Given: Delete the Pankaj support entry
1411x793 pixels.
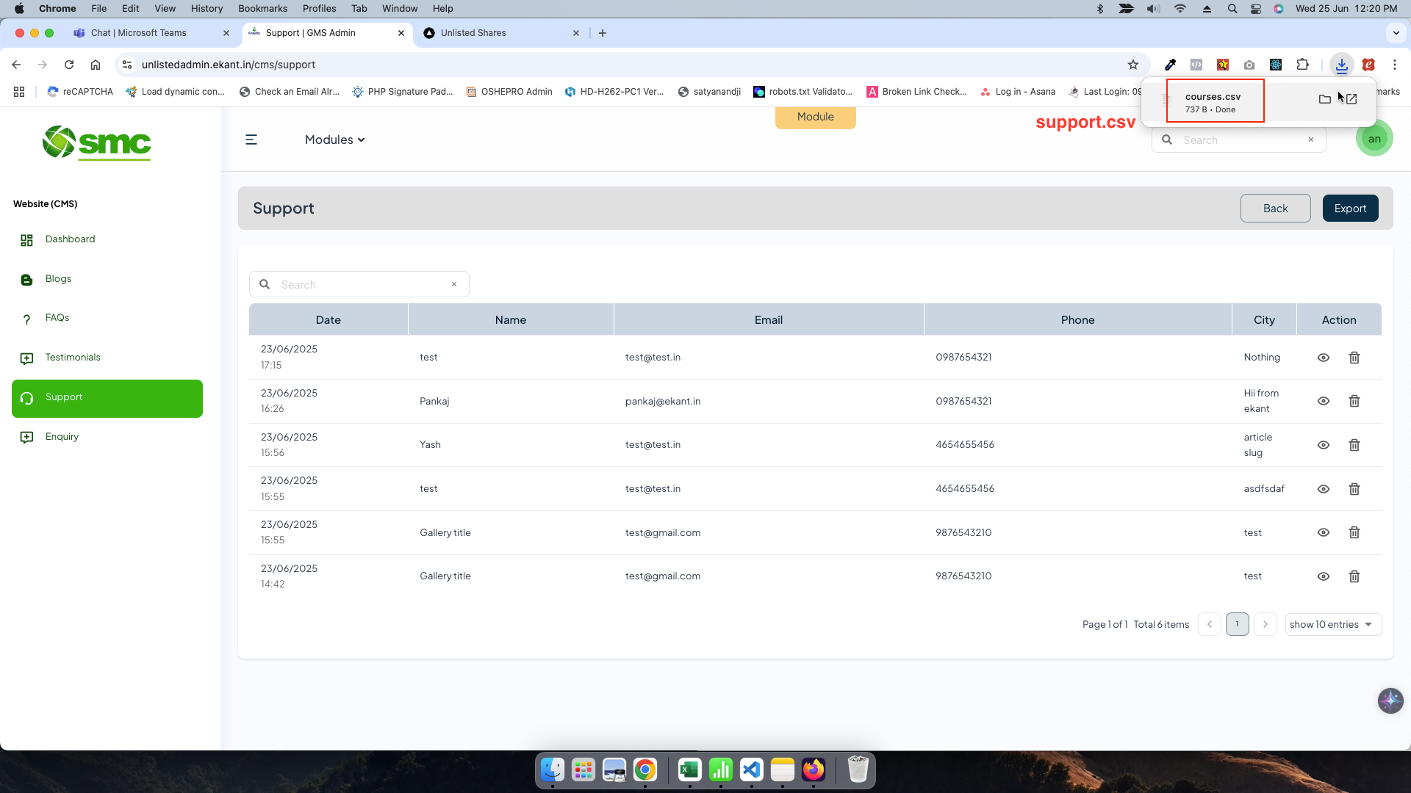Looking at the screenshot, I should click(x=1354, y=401).
